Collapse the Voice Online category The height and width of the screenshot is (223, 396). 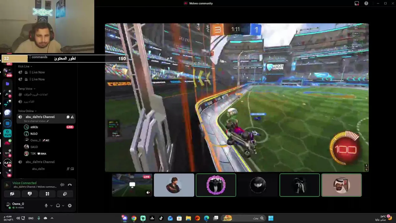click(x=27, y=111)
